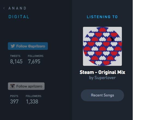Viewport: 142px width, 120px height.
Task: Click the Instagram camera icon
Action: (13, 86)
